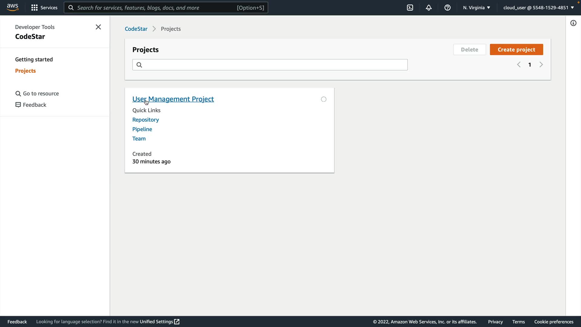Click the AWS logo home icon
Viewport: 581px width, 327px height.
[12, 7]
